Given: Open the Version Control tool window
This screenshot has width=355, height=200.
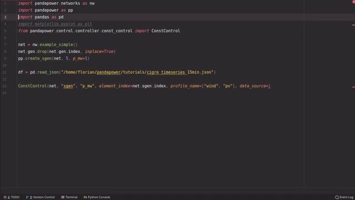Looking at the screenshot, I should (x=40, y=197).
